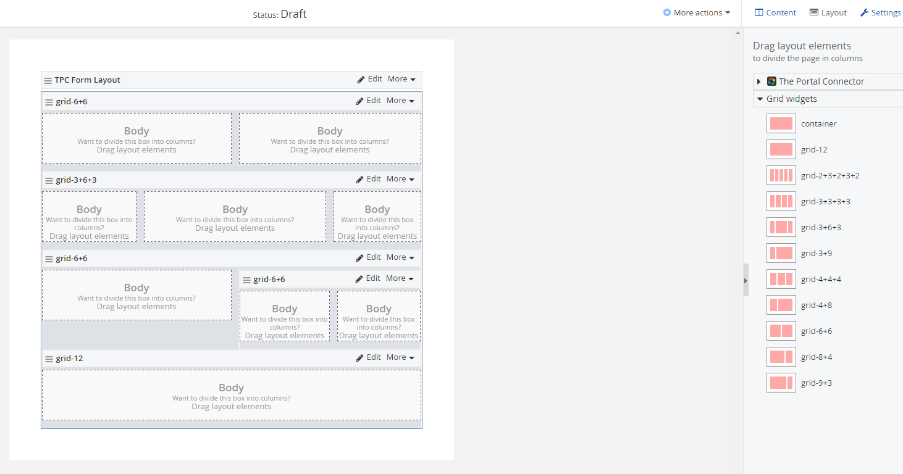Switch to the Content tab
The image size is (903, 474).
pyautogui.click(x=776, y=12)
